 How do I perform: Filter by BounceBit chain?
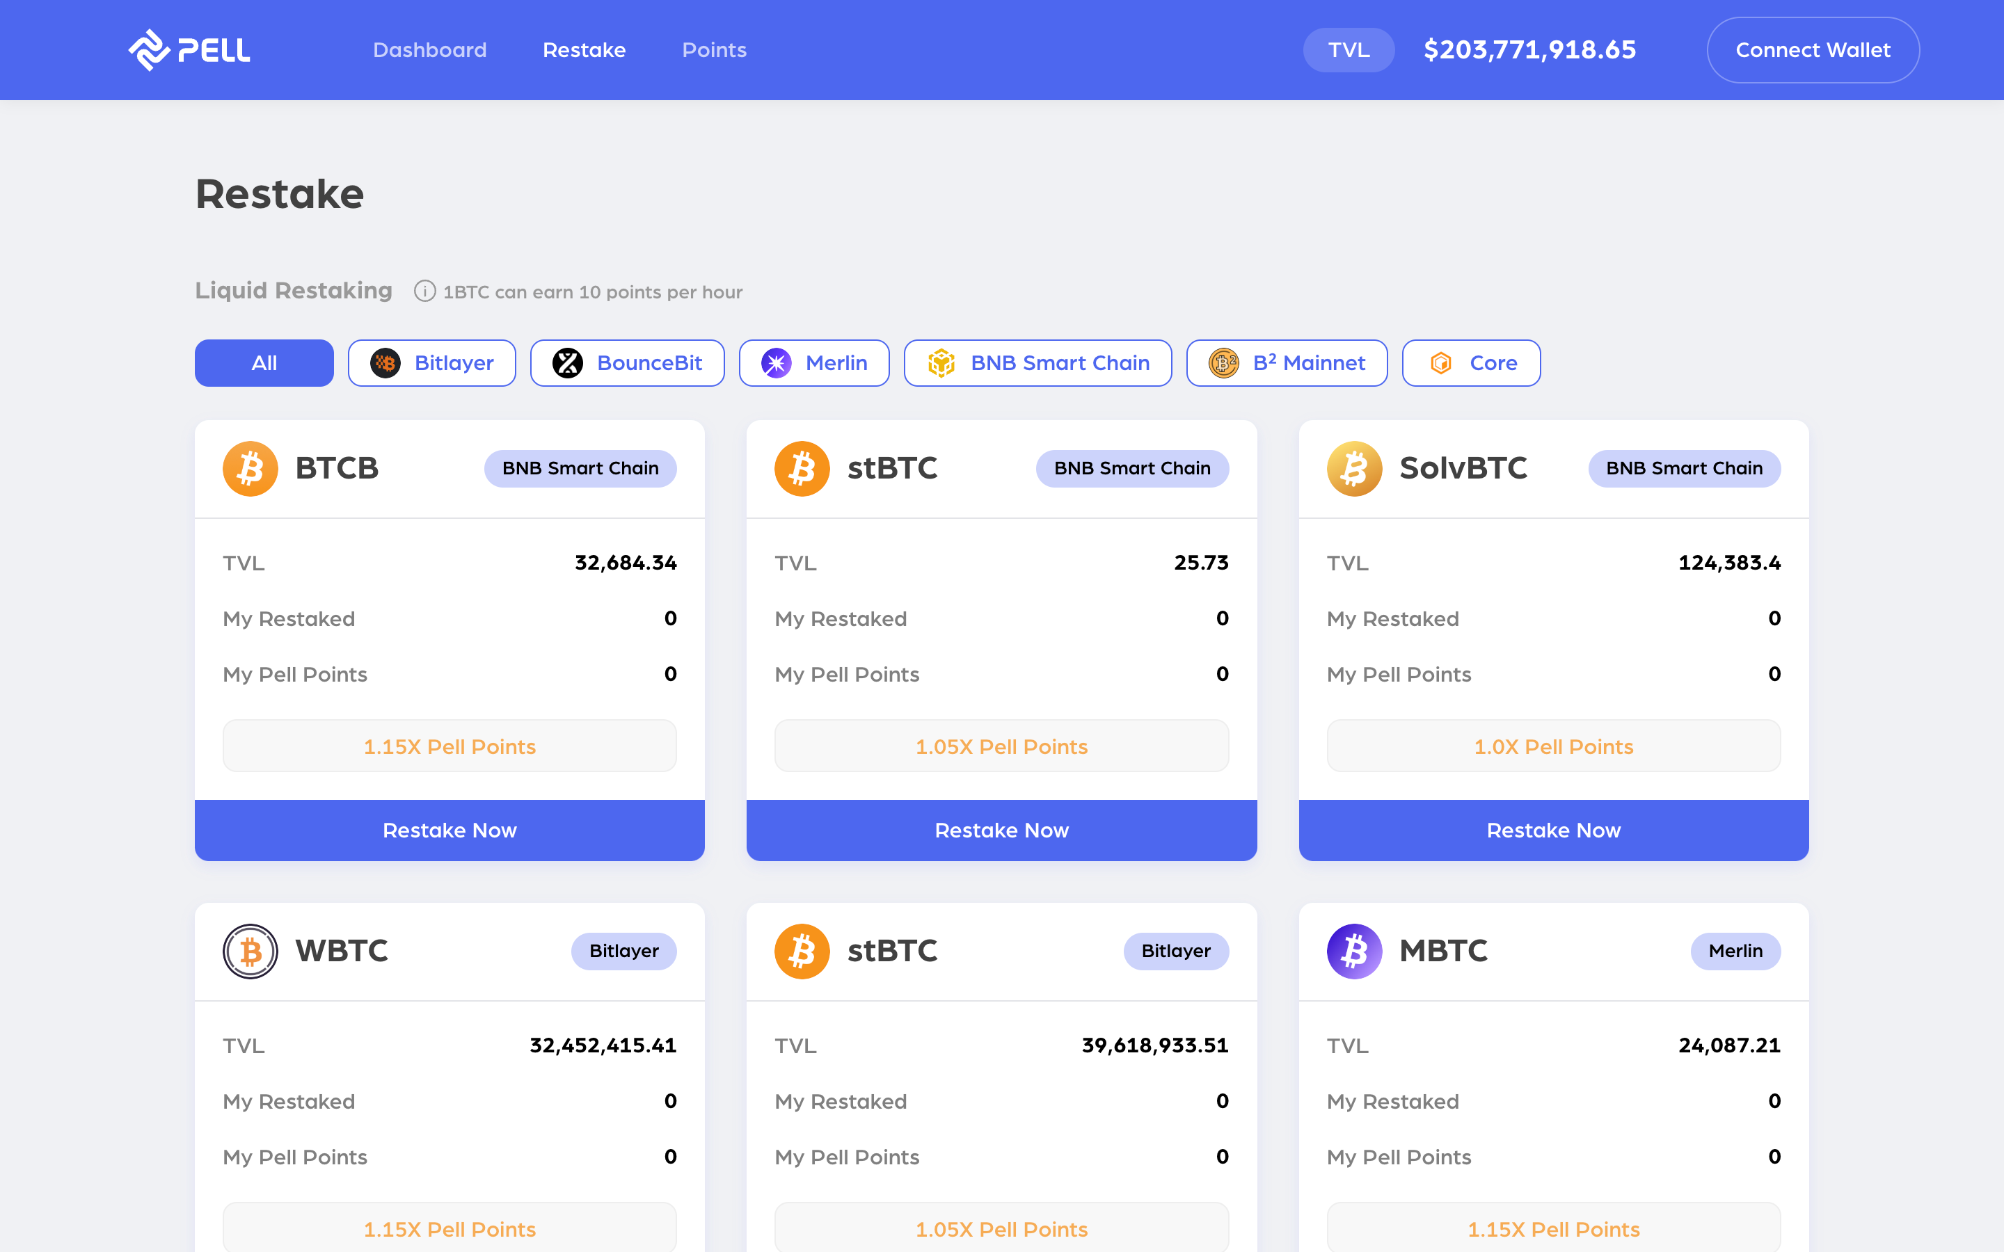point(627,362)
